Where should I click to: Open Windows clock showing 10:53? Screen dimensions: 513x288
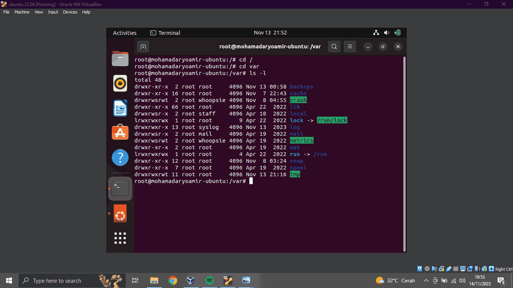(x=480, y=280)
